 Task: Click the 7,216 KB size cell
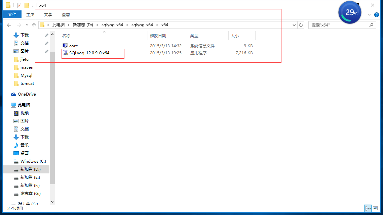[244, 53]
